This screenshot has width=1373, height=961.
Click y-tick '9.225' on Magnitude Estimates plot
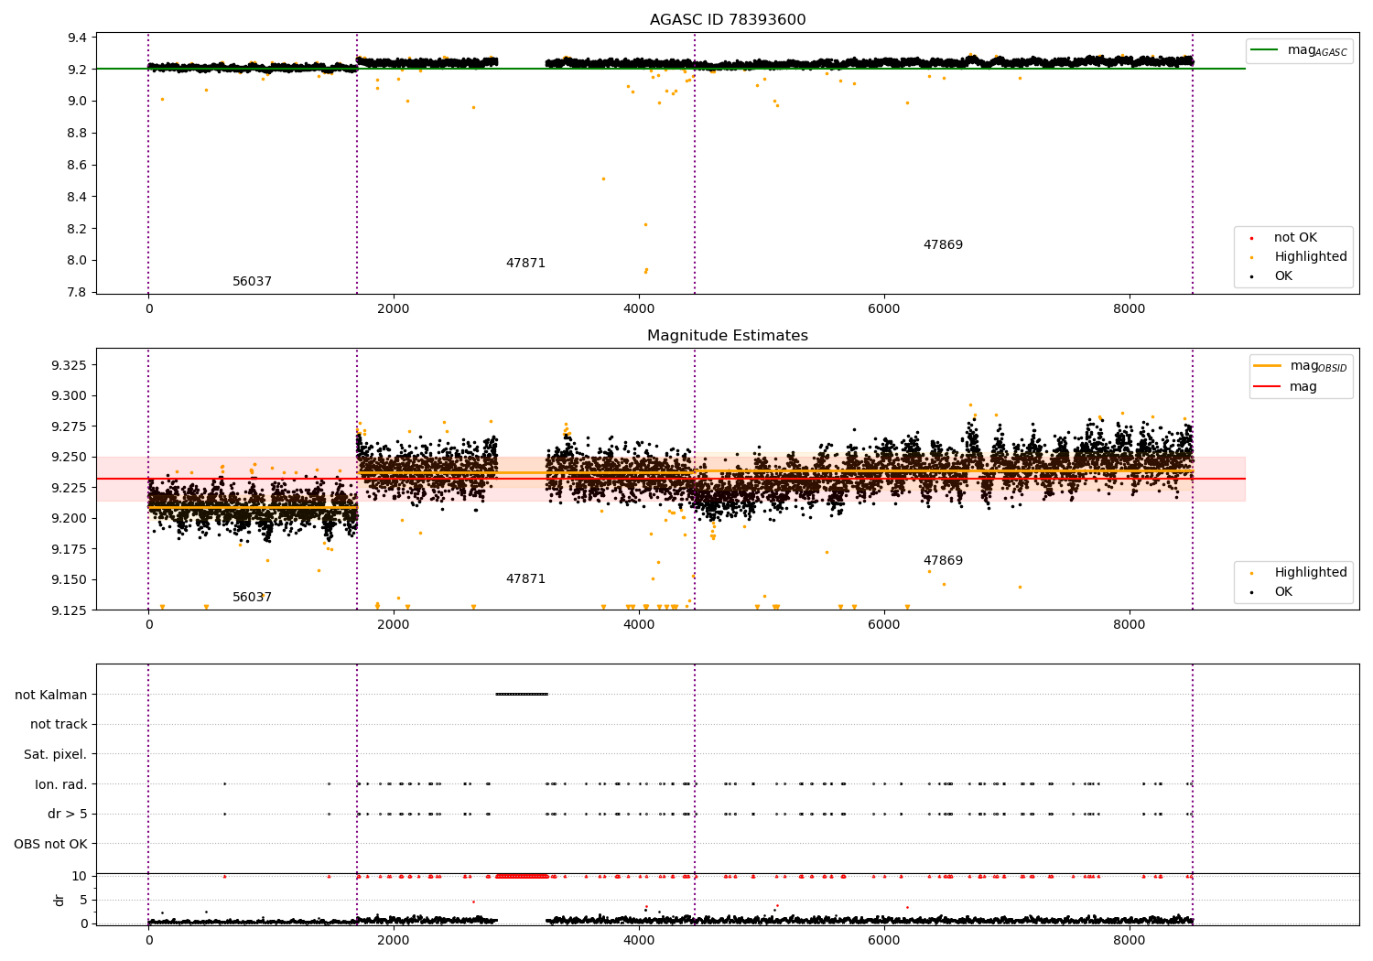pos(70,488)
